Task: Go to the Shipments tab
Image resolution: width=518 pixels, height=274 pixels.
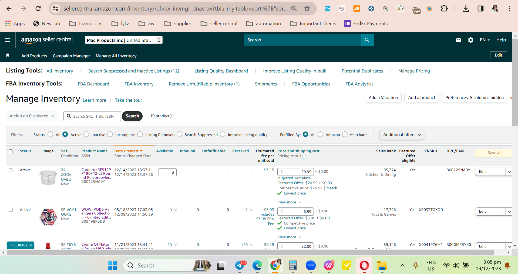Action: pos(266,84)
